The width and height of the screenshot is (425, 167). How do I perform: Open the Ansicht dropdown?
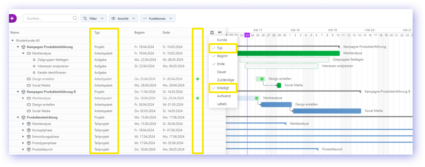[x=123, y=18]
